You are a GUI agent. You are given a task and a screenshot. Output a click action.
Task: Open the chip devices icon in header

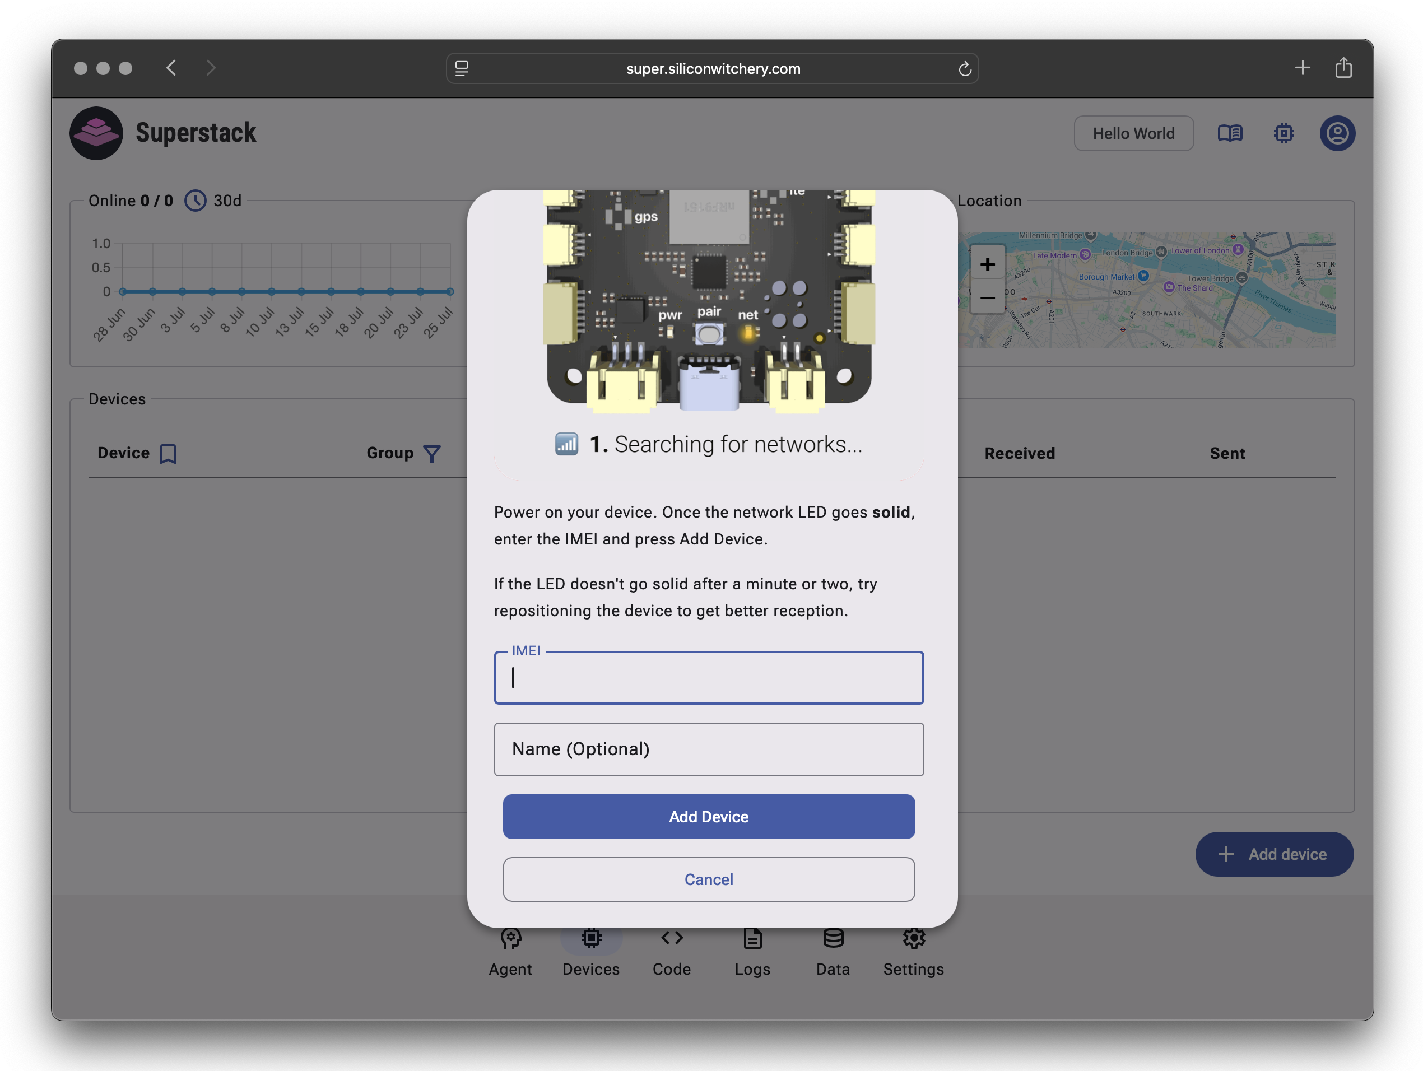pyautogui.click(x=1284, y=133)
